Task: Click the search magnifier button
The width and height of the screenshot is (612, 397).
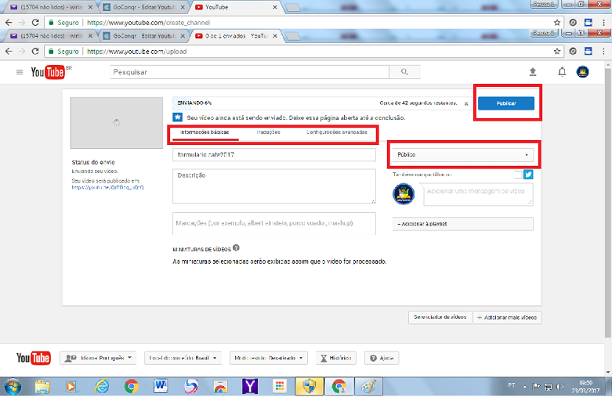Action: point(404,72)
